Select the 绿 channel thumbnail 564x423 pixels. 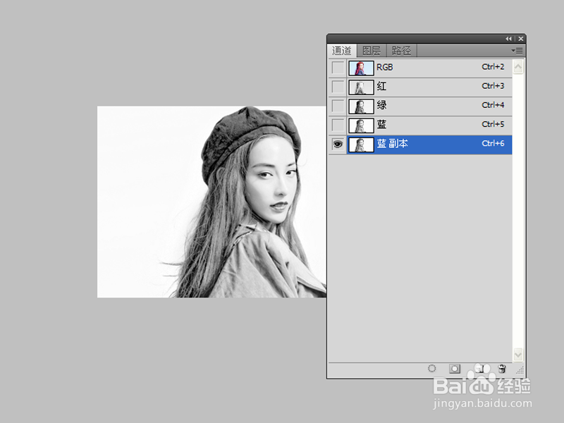click(361, 106)
